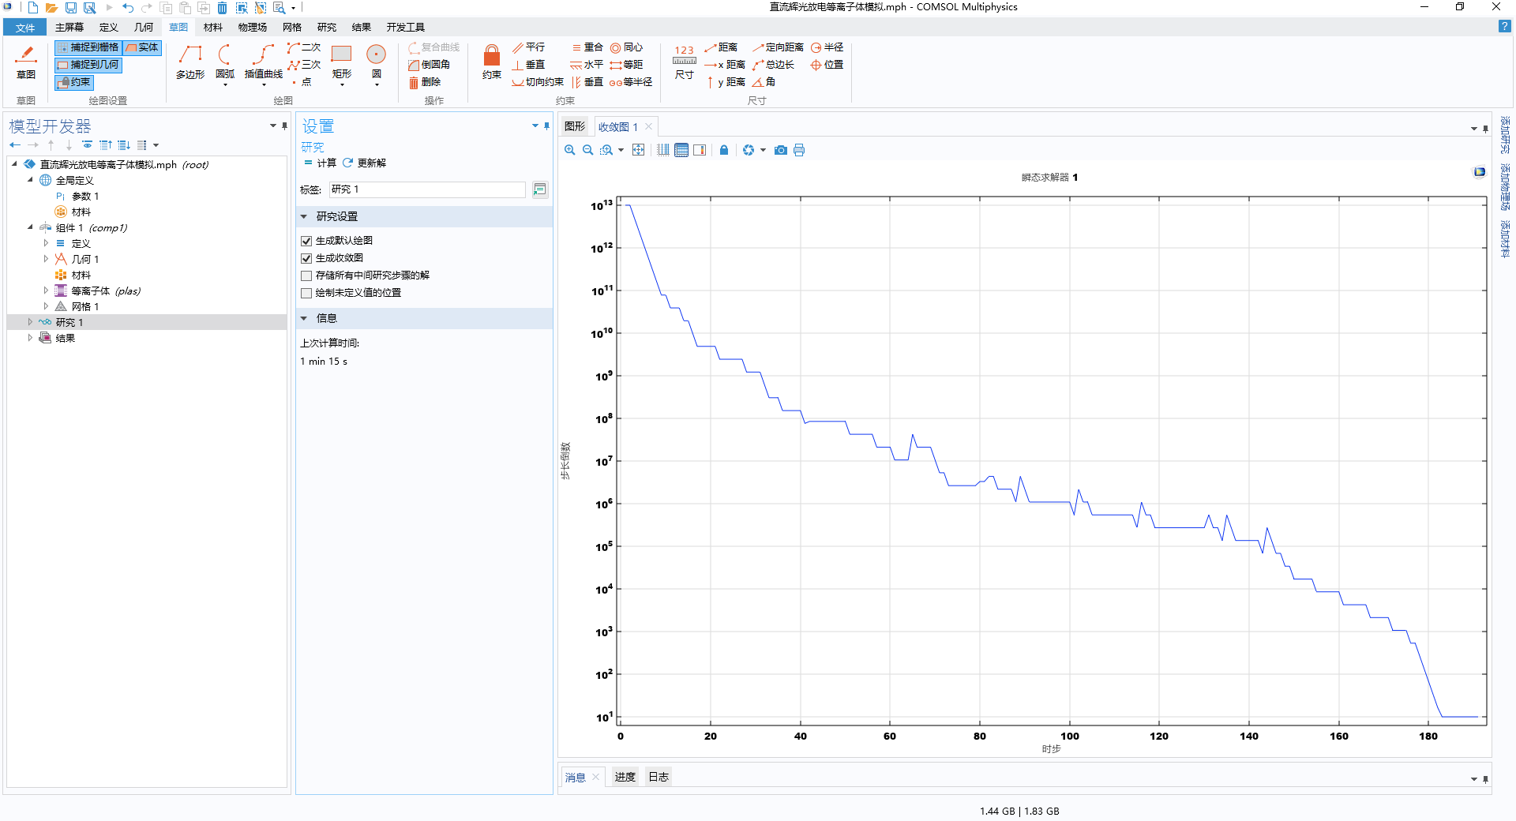Click the Add Study (添加研究) side panel
This screenshot has height=821, width=1516.
click(1505, 135)
